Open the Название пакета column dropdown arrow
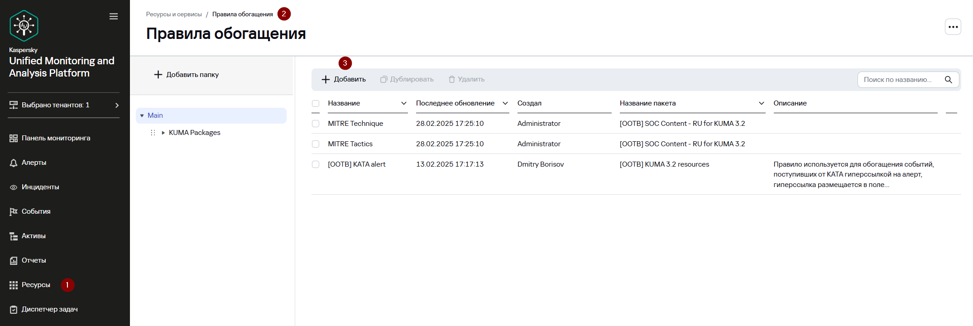This screenshot has height=326, width=973. pyautogui.click(x=762, y=103)
